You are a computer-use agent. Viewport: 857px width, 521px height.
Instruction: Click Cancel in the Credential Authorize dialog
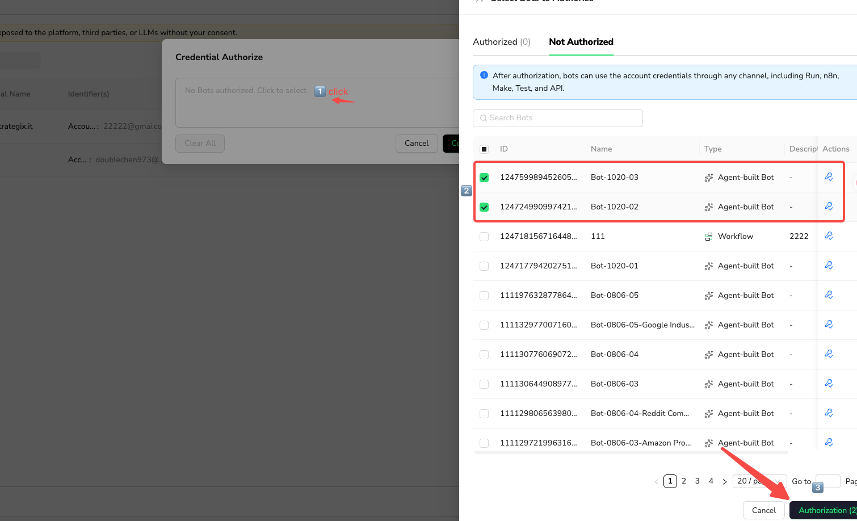[417, 144]
